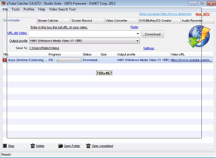Open the Tools menu
216x158 pixels.
tap(15, 9)
